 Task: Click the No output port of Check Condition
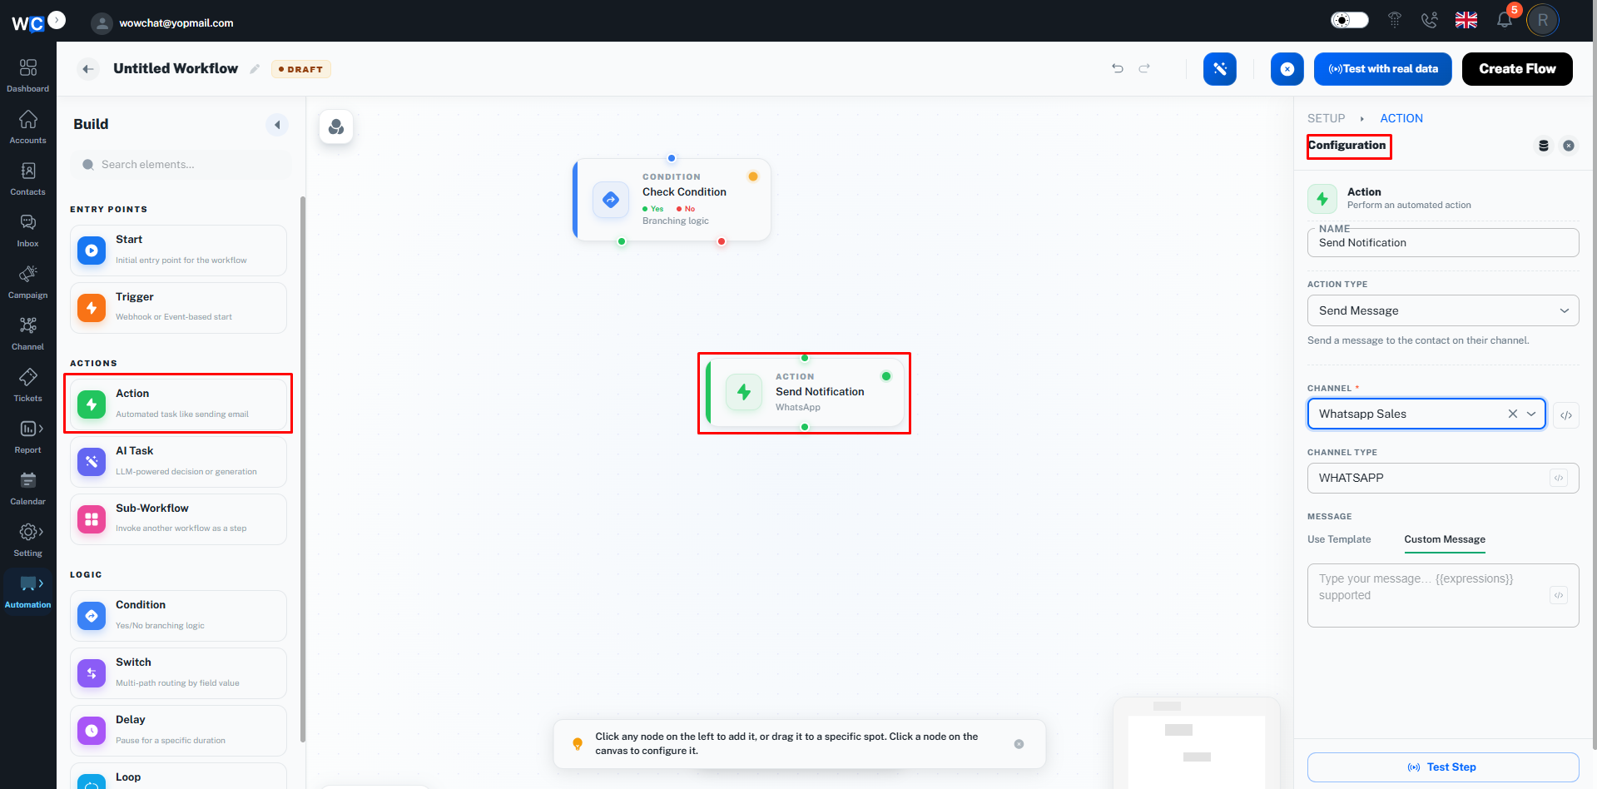[x=722, y=241]
